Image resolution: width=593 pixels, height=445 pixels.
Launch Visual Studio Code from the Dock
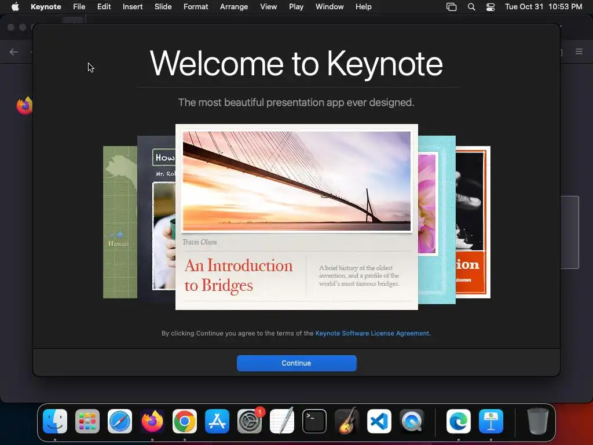[x=379, y=421]
